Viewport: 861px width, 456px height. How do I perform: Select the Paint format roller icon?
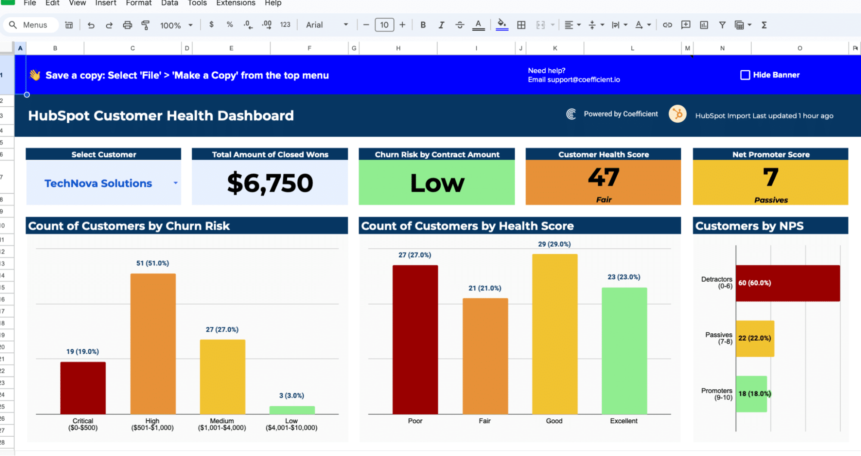(146, 25)
